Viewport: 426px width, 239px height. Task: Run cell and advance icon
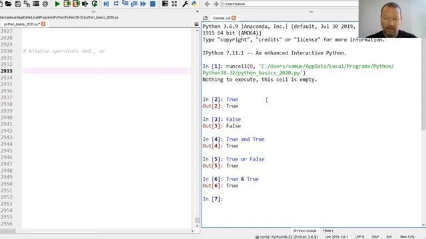76,4
